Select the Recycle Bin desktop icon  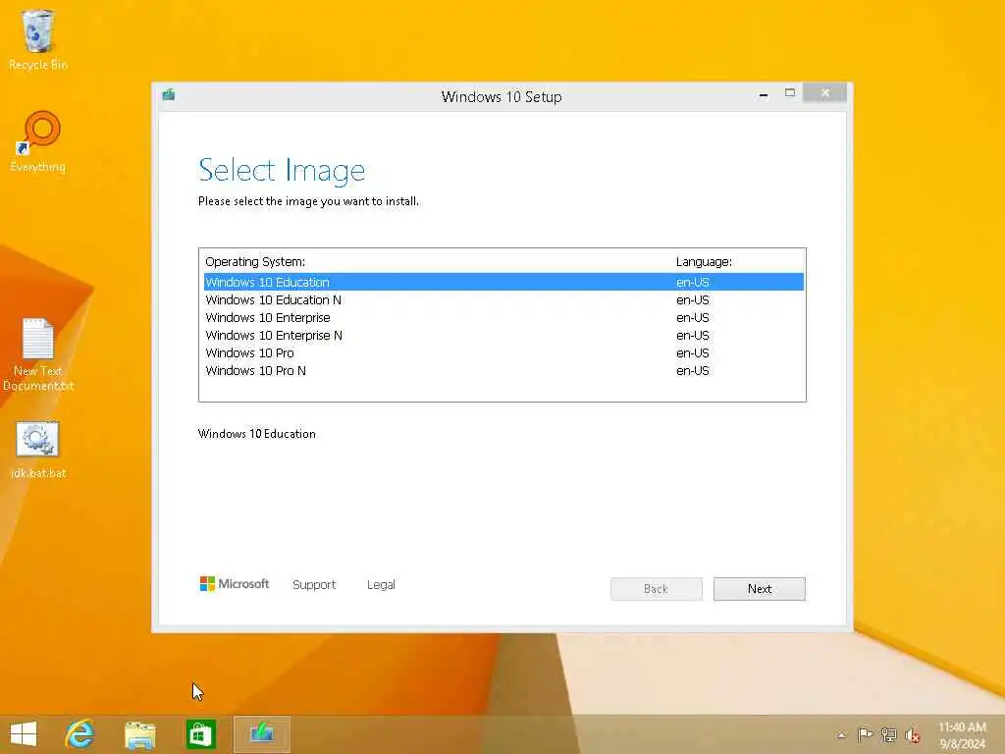point(38,39)
